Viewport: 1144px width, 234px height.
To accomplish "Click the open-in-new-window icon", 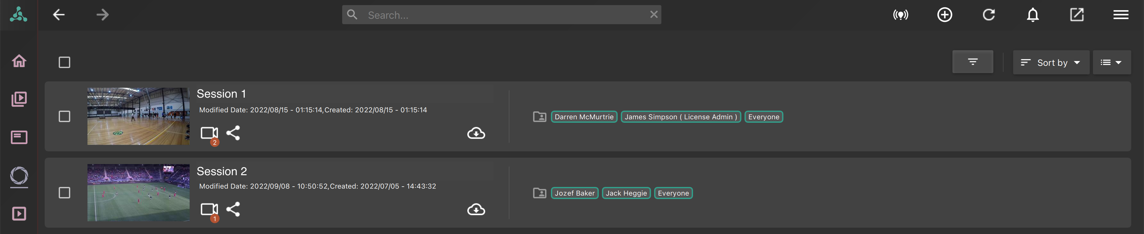I will click(x=1077, y=15).
